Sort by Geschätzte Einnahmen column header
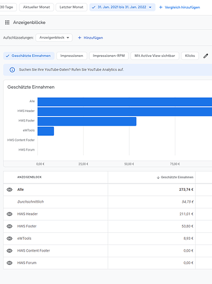Viewport: 212px width, 284px height. click(177, 177)
